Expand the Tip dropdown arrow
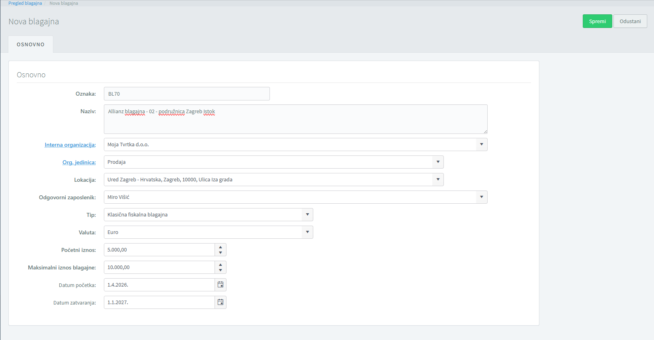This screenshot has height=340, width=654. tap(307, 214)
